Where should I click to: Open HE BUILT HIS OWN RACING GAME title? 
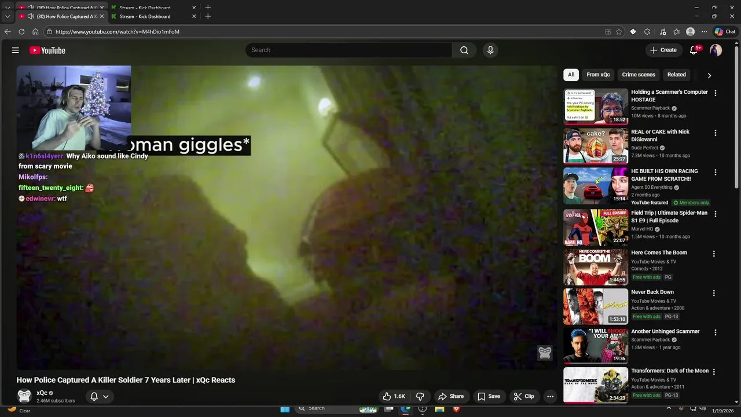coord(665,175)
